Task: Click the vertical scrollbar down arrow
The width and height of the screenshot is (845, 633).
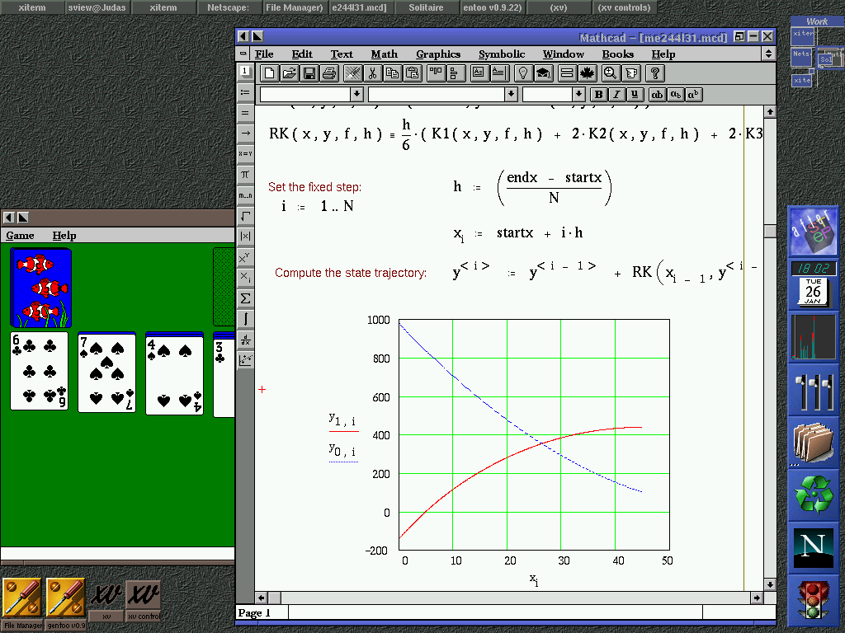Action: [769, 583]
